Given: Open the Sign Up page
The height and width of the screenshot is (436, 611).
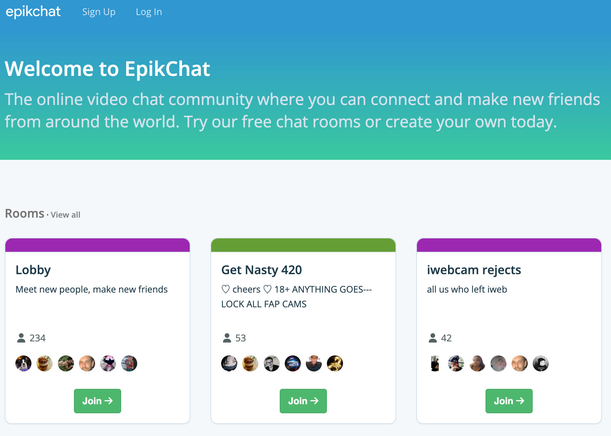Looking at the screenshot, I should 98,11.
